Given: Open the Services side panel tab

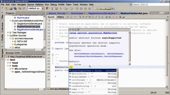Looking at the screenshot, I should click(x=2, y=27).
